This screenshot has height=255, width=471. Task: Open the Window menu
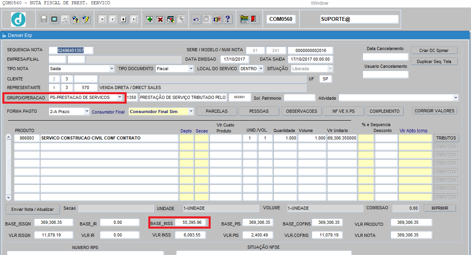pos(319,3)
